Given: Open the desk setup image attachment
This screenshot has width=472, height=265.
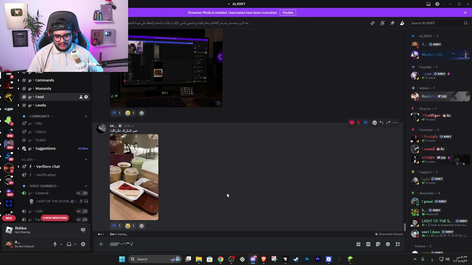Looking at the screenshot, I should (x=166, y=68).
